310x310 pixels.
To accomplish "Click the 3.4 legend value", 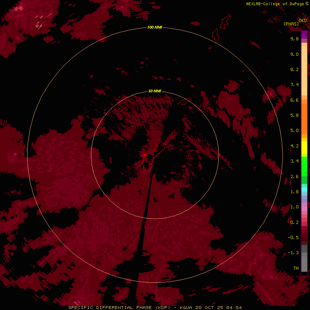I will tap(294, 161).
